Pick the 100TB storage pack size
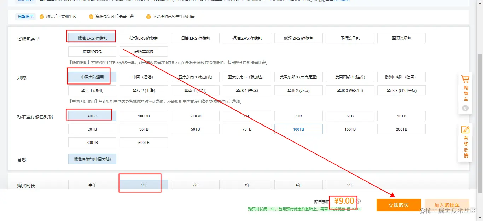 [298, 129]
